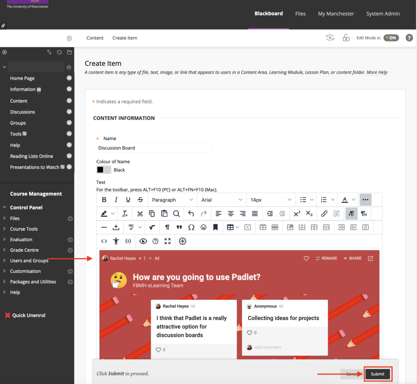The image size is (417, 384).
Task: Underline the selected text
Action: pos(128,200)
